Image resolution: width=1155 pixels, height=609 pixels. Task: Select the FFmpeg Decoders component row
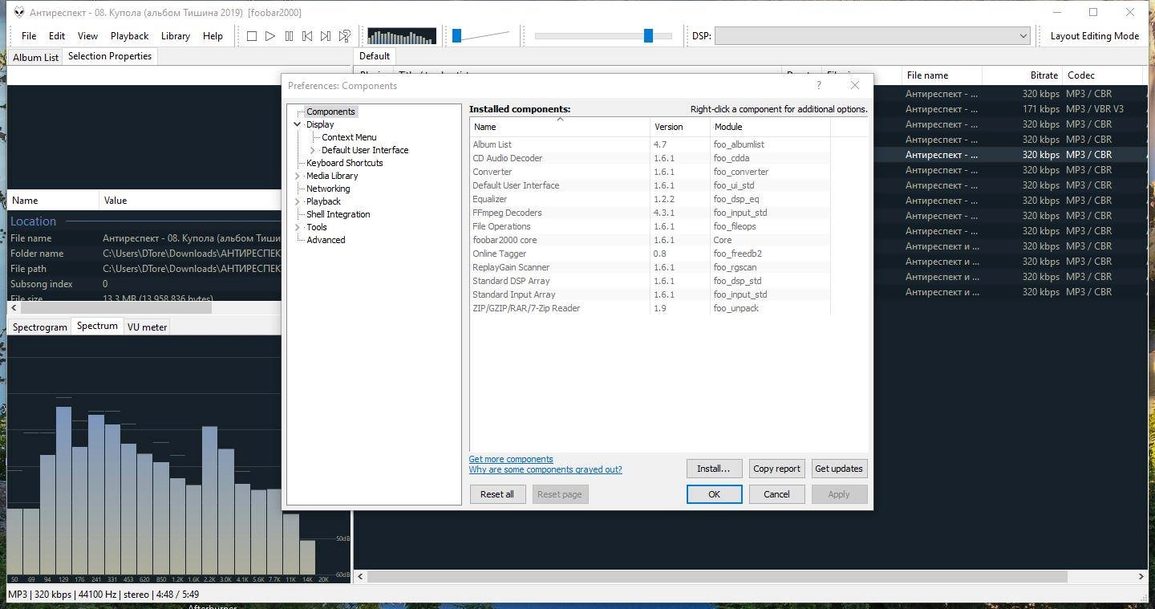point(650,213)
